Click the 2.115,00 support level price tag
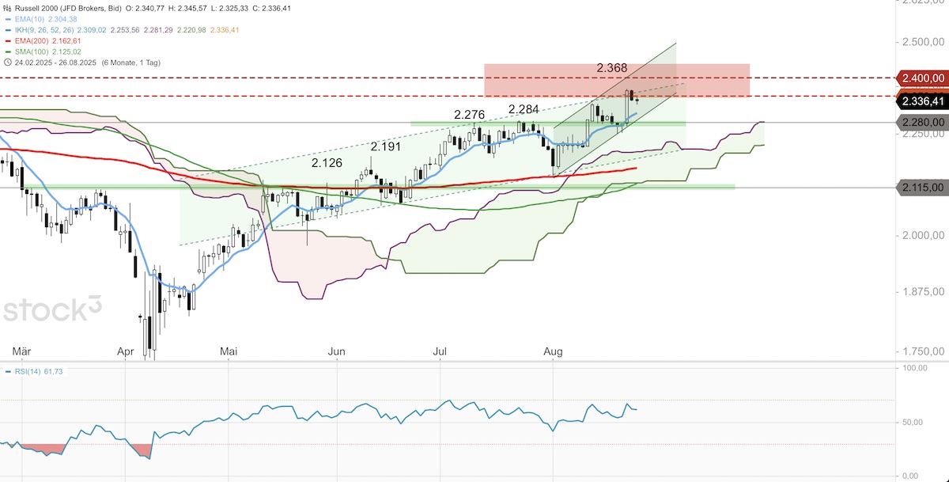The image size is (949, 482). point(923,188)
